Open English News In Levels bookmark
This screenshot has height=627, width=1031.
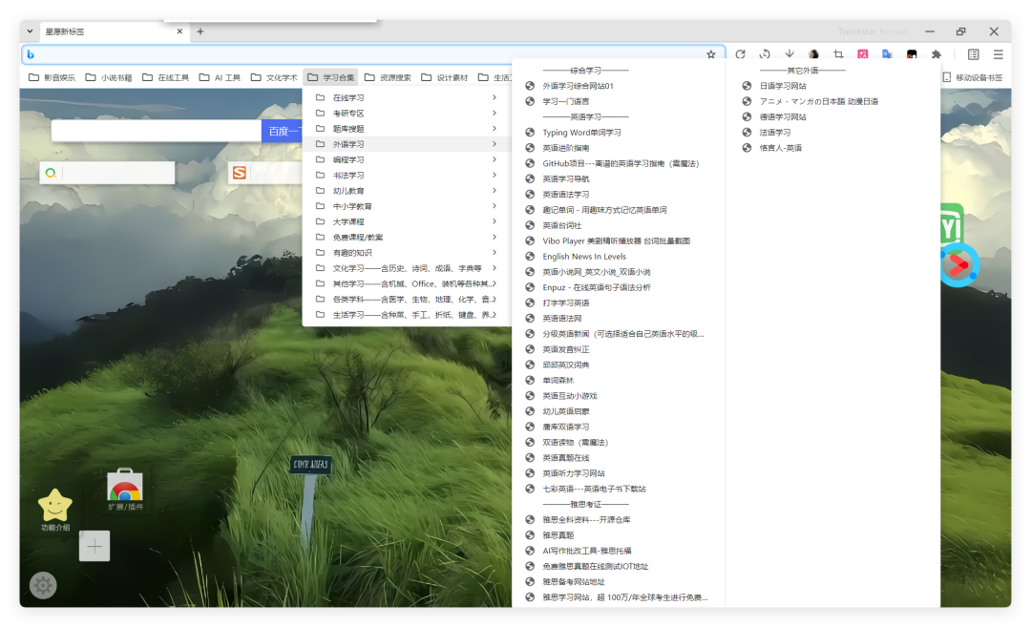pos(619,257)
